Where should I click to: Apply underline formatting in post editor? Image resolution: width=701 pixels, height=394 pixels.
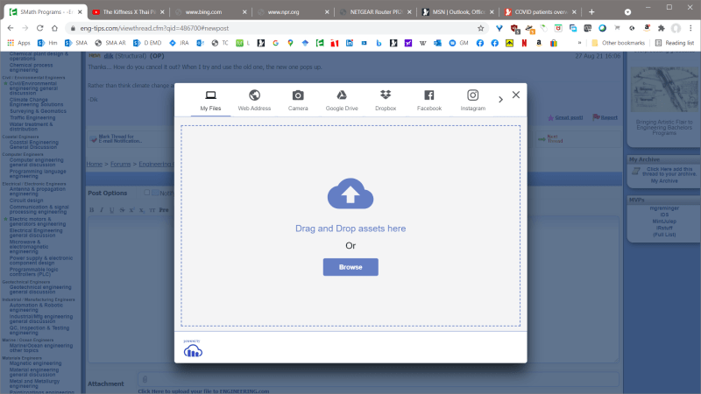pos(112,210)
